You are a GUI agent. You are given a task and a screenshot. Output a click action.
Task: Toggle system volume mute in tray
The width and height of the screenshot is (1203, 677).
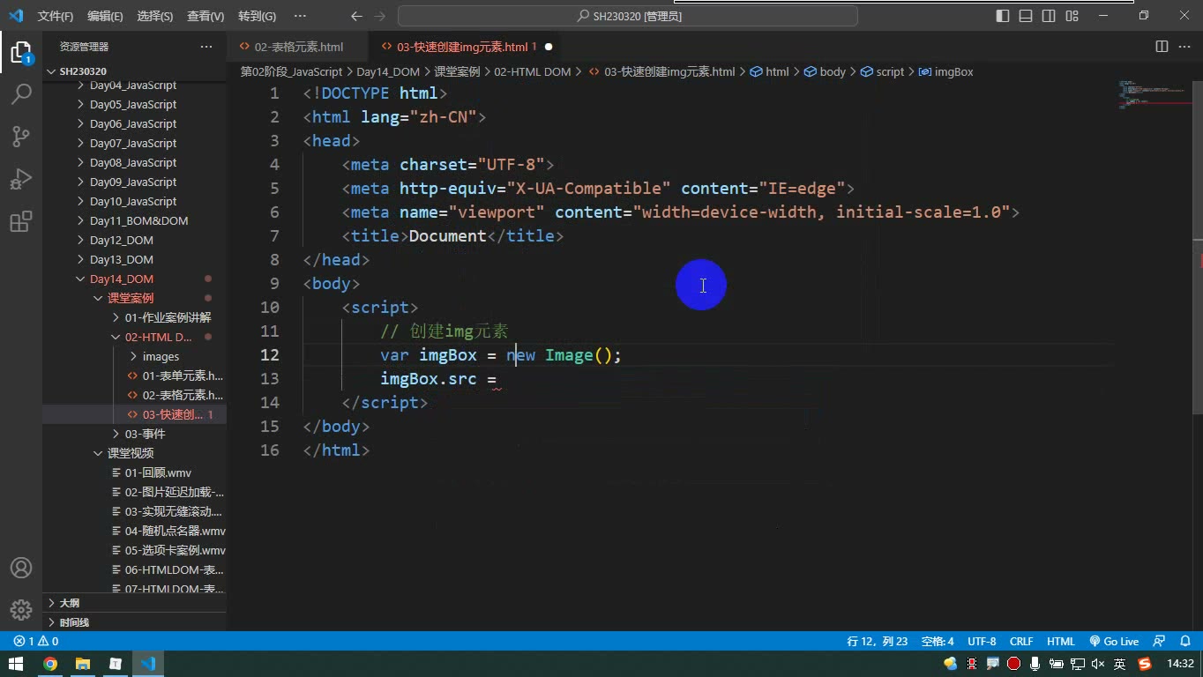(x=1098, y=664)
